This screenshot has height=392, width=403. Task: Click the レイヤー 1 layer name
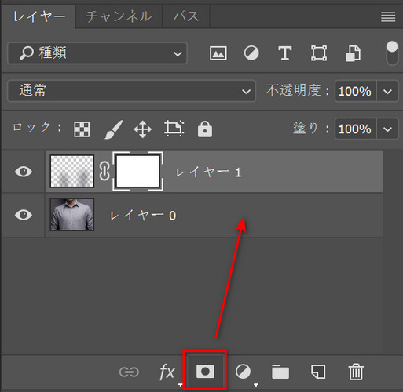[x=208, y=172]
